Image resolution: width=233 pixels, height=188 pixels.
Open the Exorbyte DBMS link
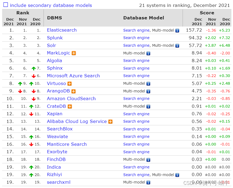coord(57,152)
